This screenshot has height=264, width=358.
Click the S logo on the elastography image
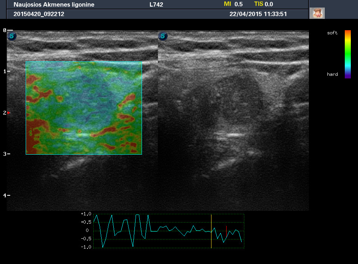pos(12,36)
